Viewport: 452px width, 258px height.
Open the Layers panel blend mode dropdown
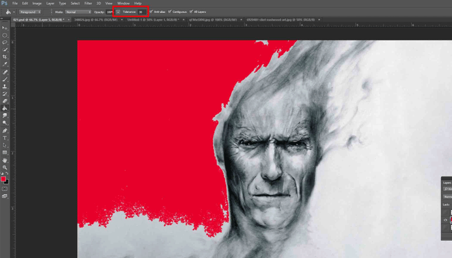point(448,197)
